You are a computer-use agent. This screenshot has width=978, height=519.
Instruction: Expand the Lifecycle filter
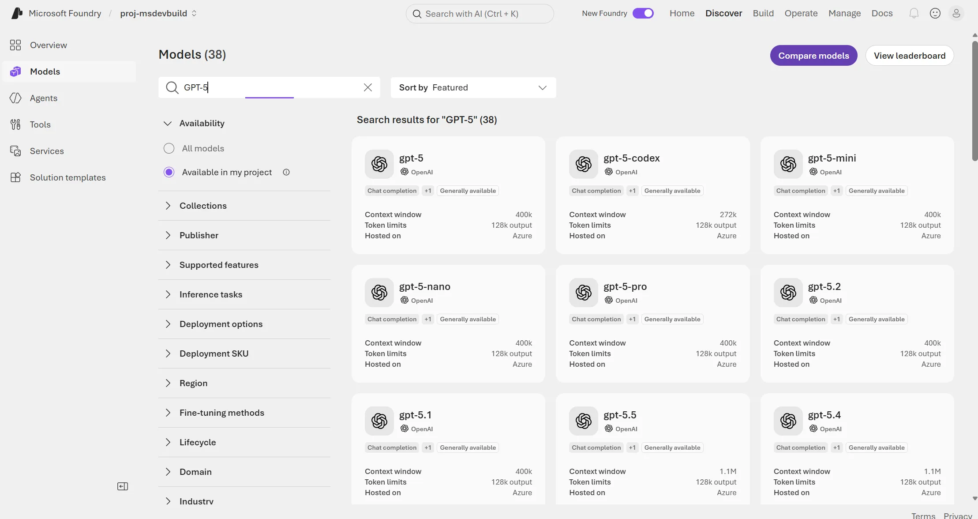(244, 442)
